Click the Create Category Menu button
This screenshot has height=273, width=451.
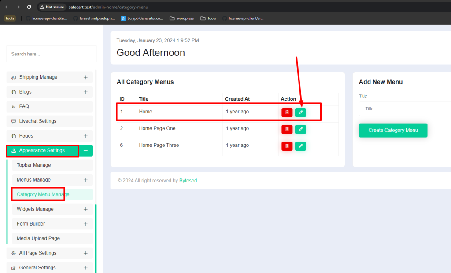[x=393, y=130]
